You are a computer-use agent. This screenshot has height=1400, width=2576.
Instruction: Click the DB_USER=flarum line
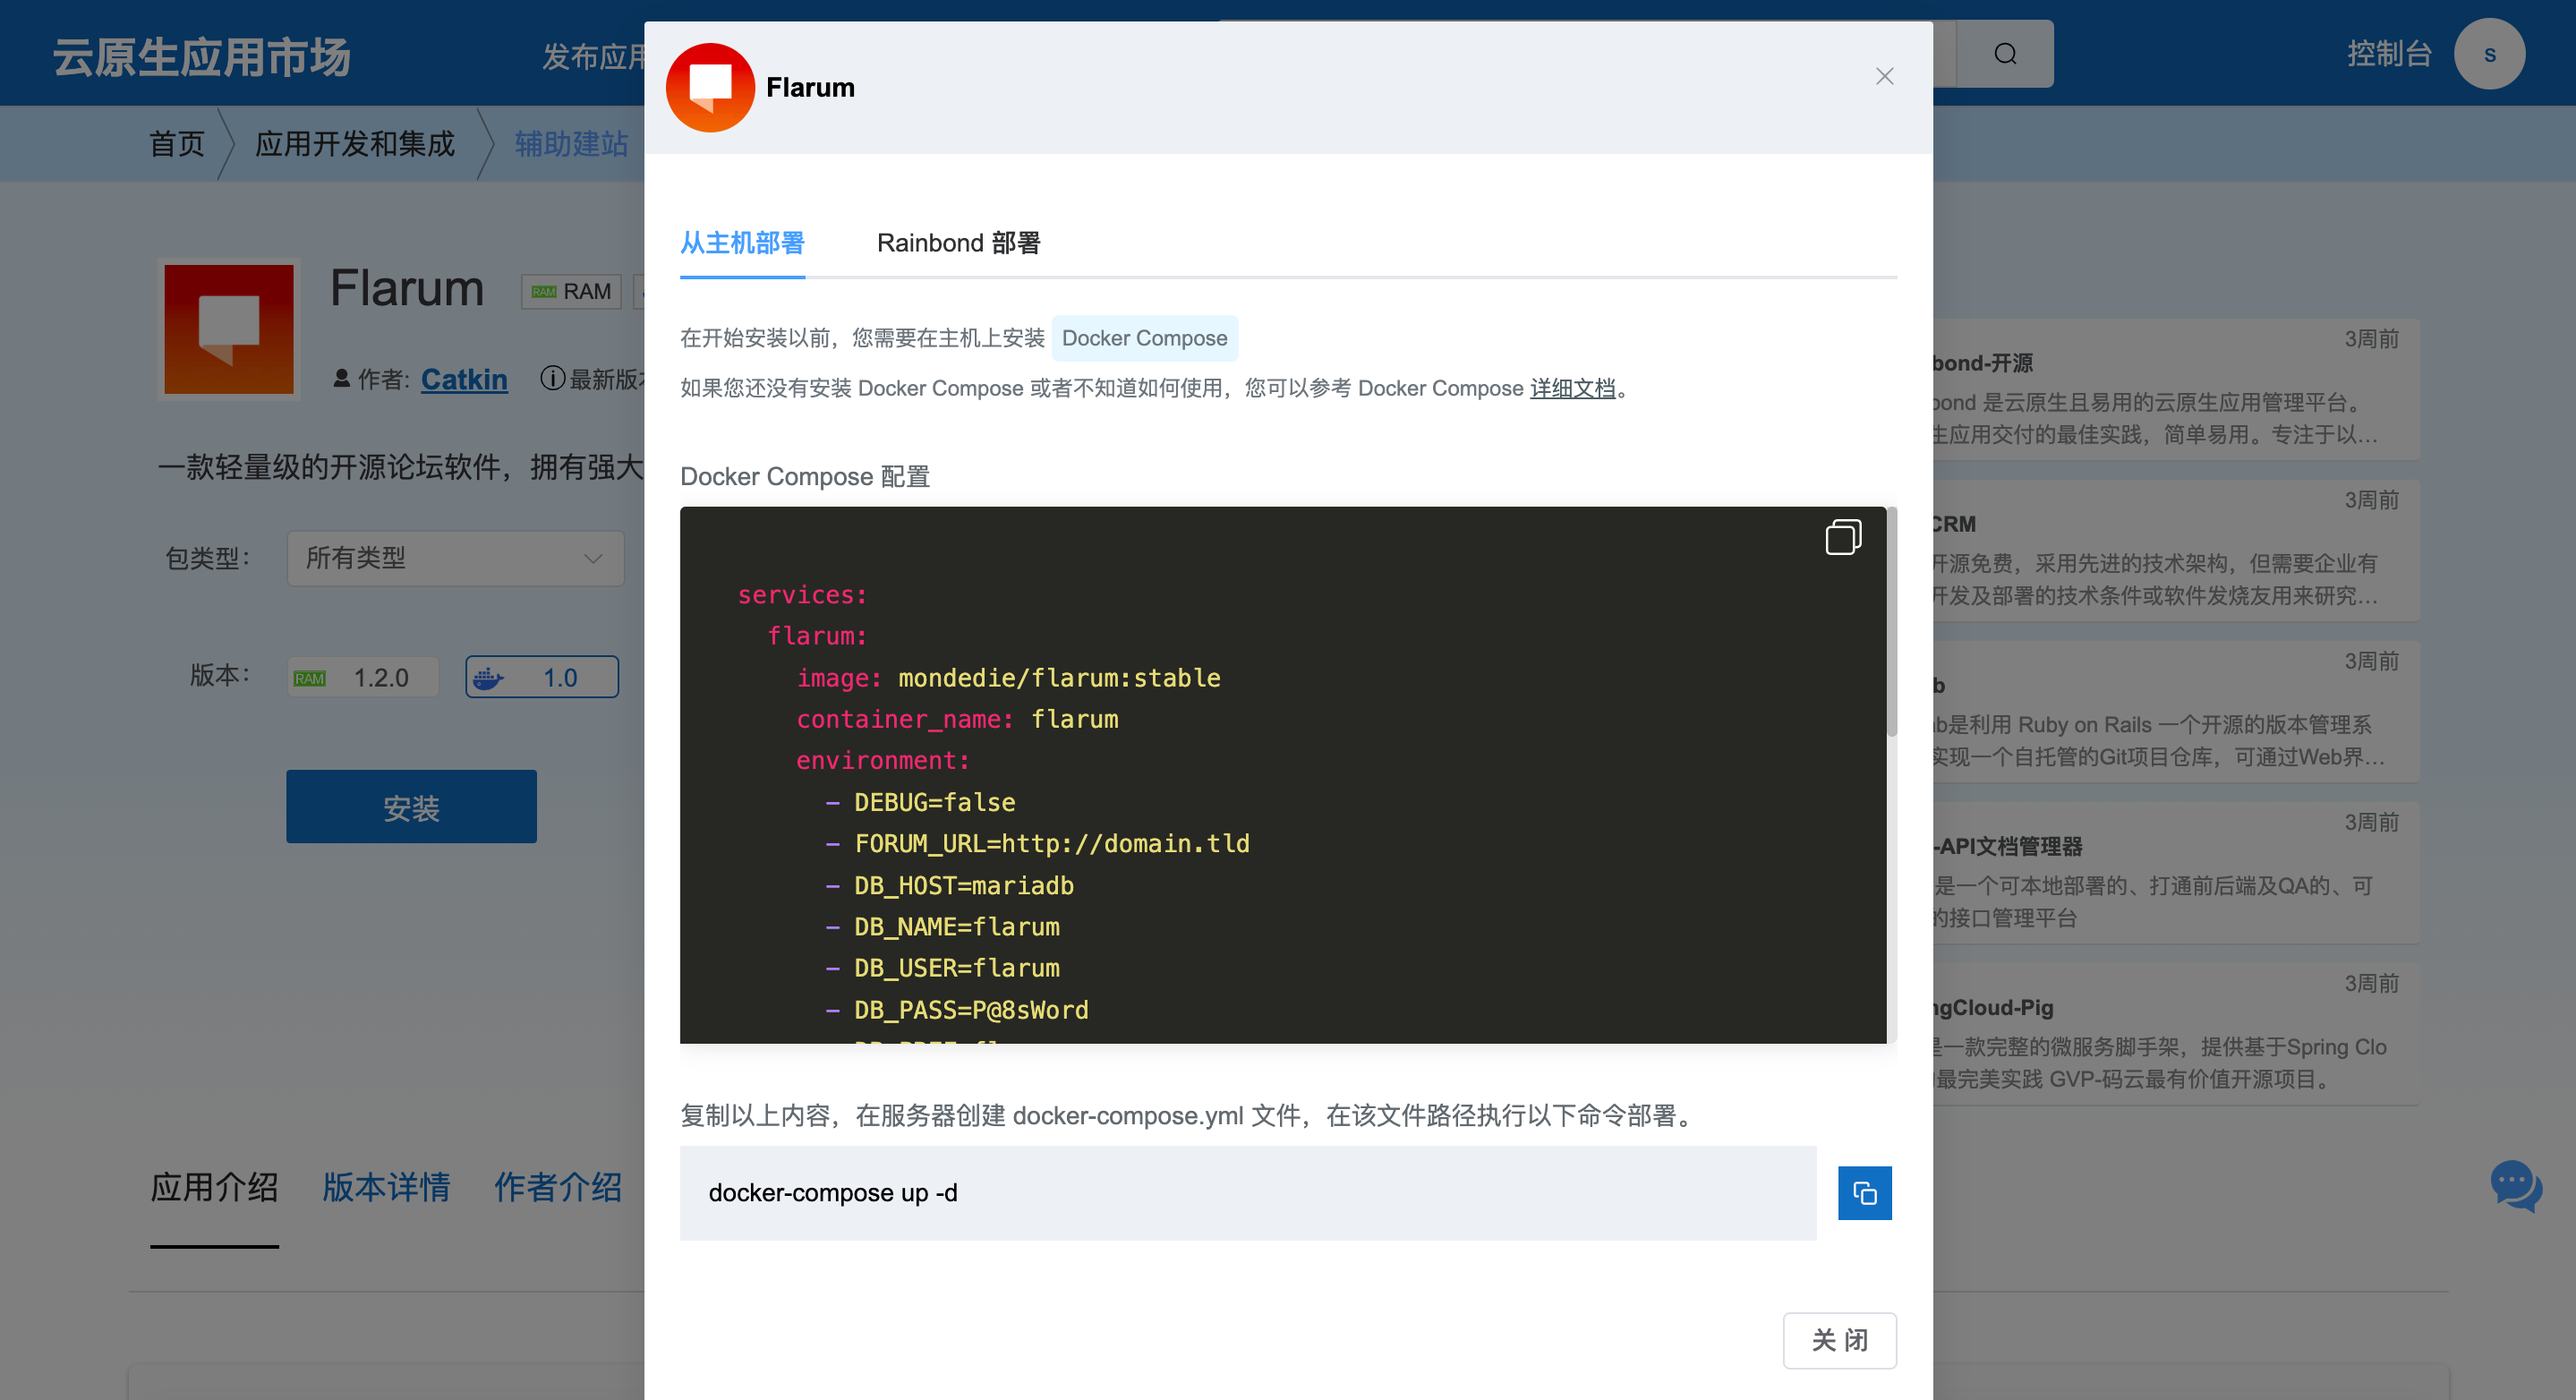click(x=942, y=968)
